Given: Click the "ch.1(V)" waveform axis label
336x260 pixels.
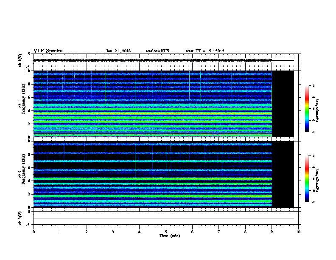Looking at the screenshot, I should [20, 60].
